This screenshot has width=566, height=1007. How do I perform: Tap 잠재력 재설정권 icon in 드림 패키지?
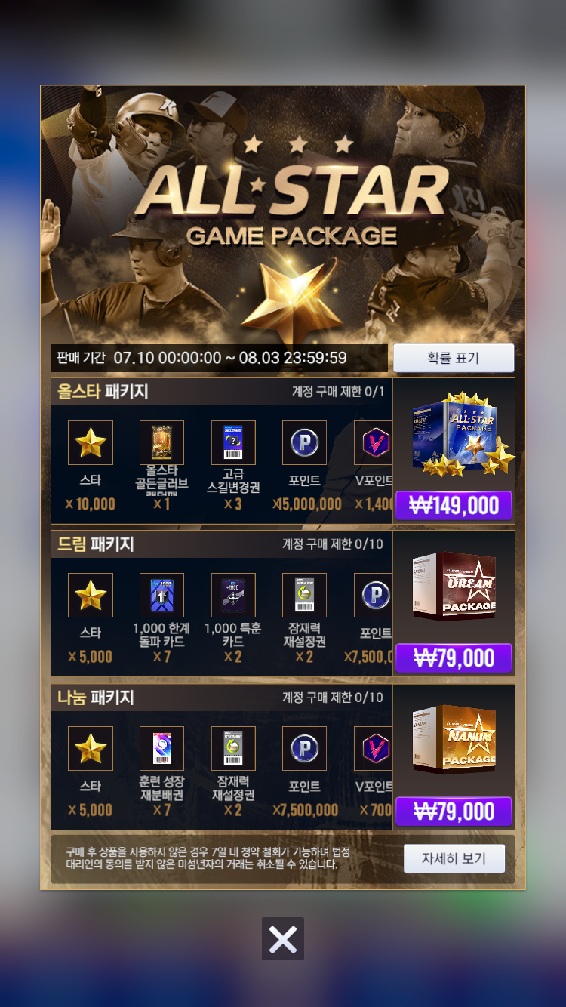(304, 595)
